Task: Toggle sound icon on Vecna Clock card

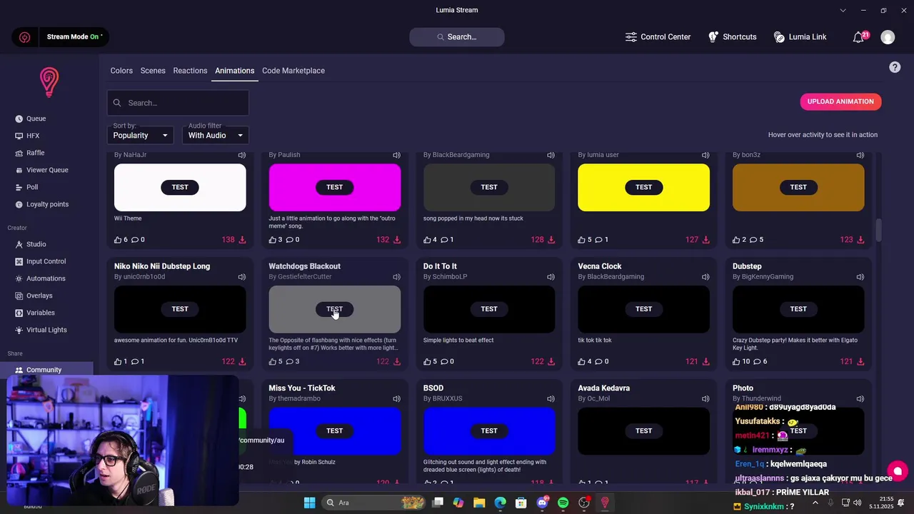Action: (705, 277)
